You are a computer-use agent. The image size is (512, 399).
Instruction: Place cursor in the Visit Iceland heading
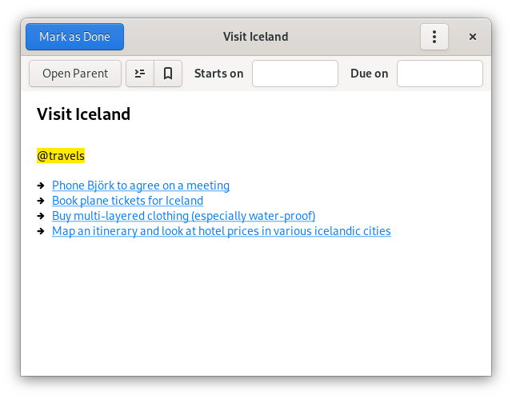coord(83,114)
